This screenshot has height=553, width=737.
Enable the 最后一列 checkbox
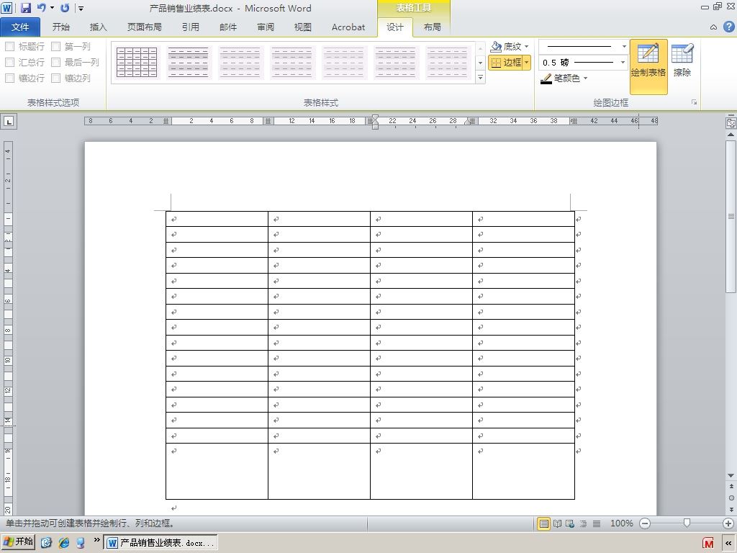click(55, 62)
